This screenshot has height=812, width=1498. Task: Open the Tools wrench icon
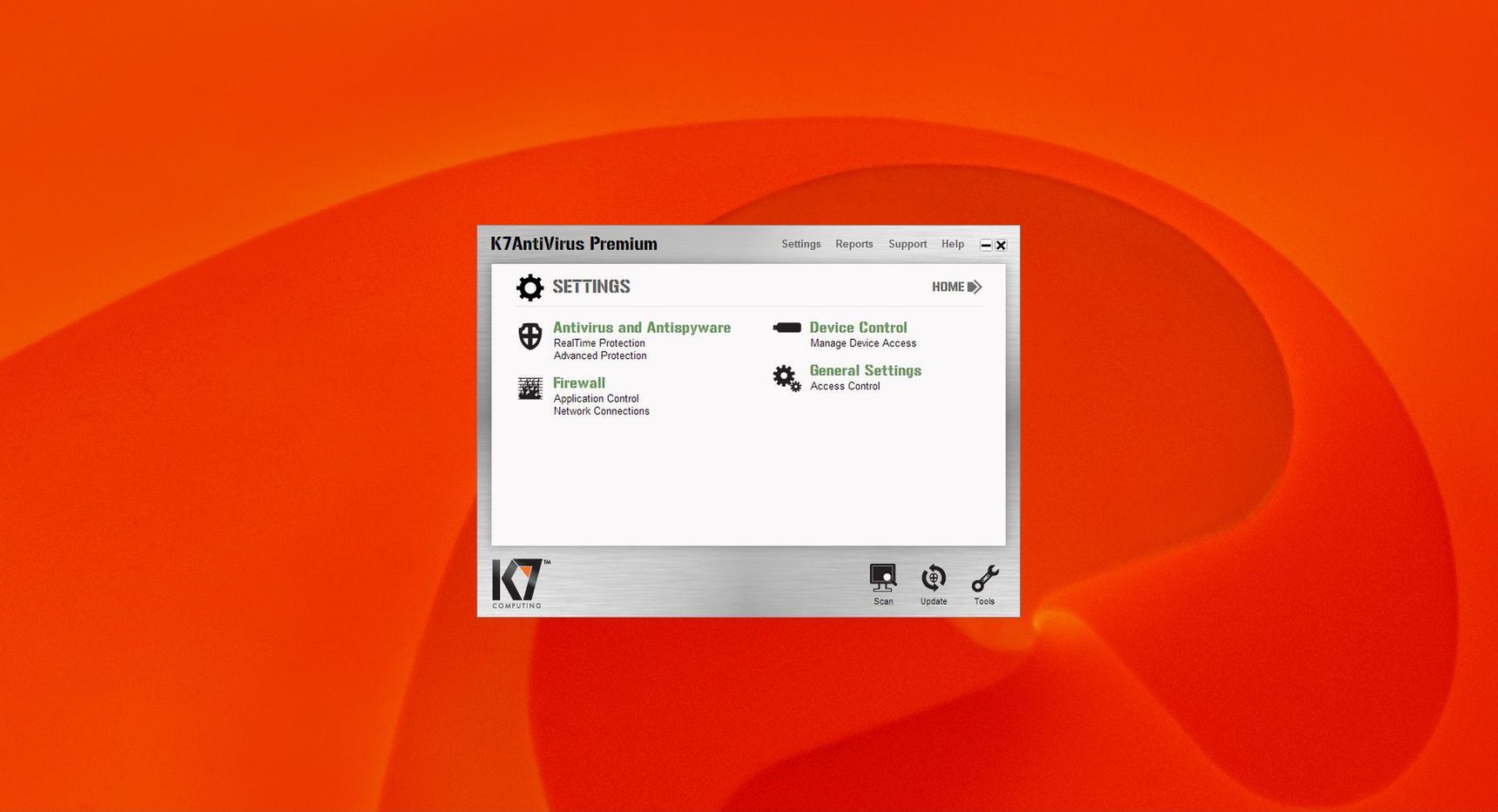click(x=985, y=579)
